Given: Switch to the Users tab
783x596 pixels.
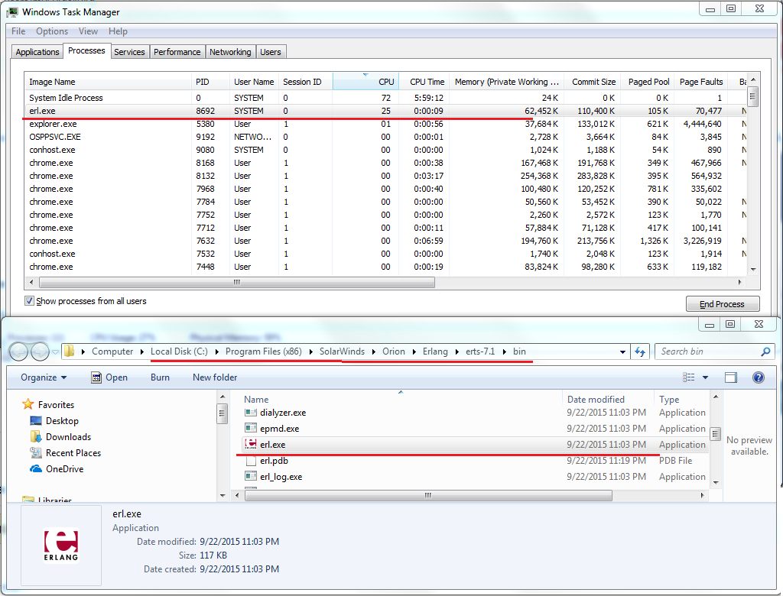Looking at the screenshot, I should 270,52.
